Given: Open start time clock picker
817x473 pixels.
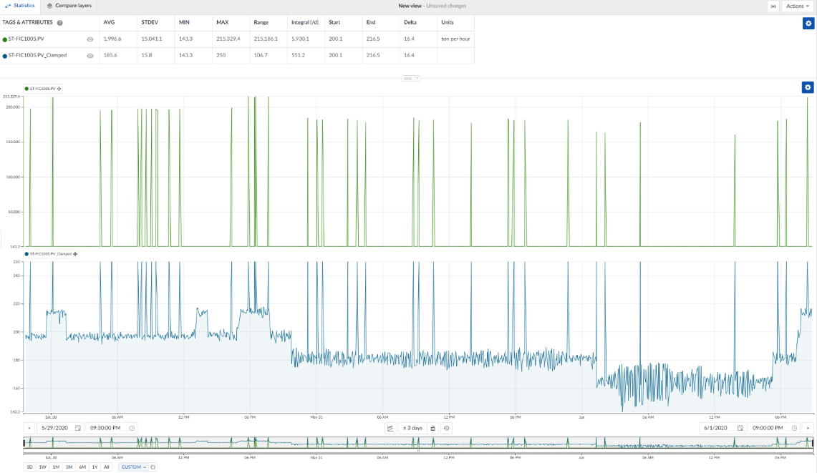Looking at the screenshot, I should point(132,428).
